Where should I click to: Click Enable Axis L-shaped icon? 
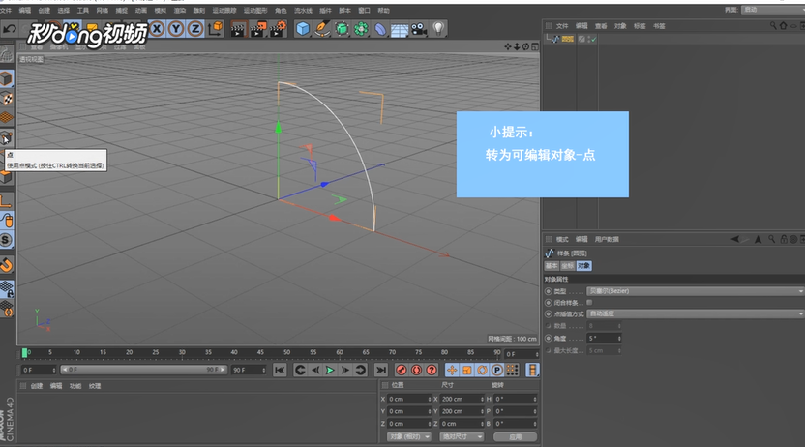tap(6, 200)
